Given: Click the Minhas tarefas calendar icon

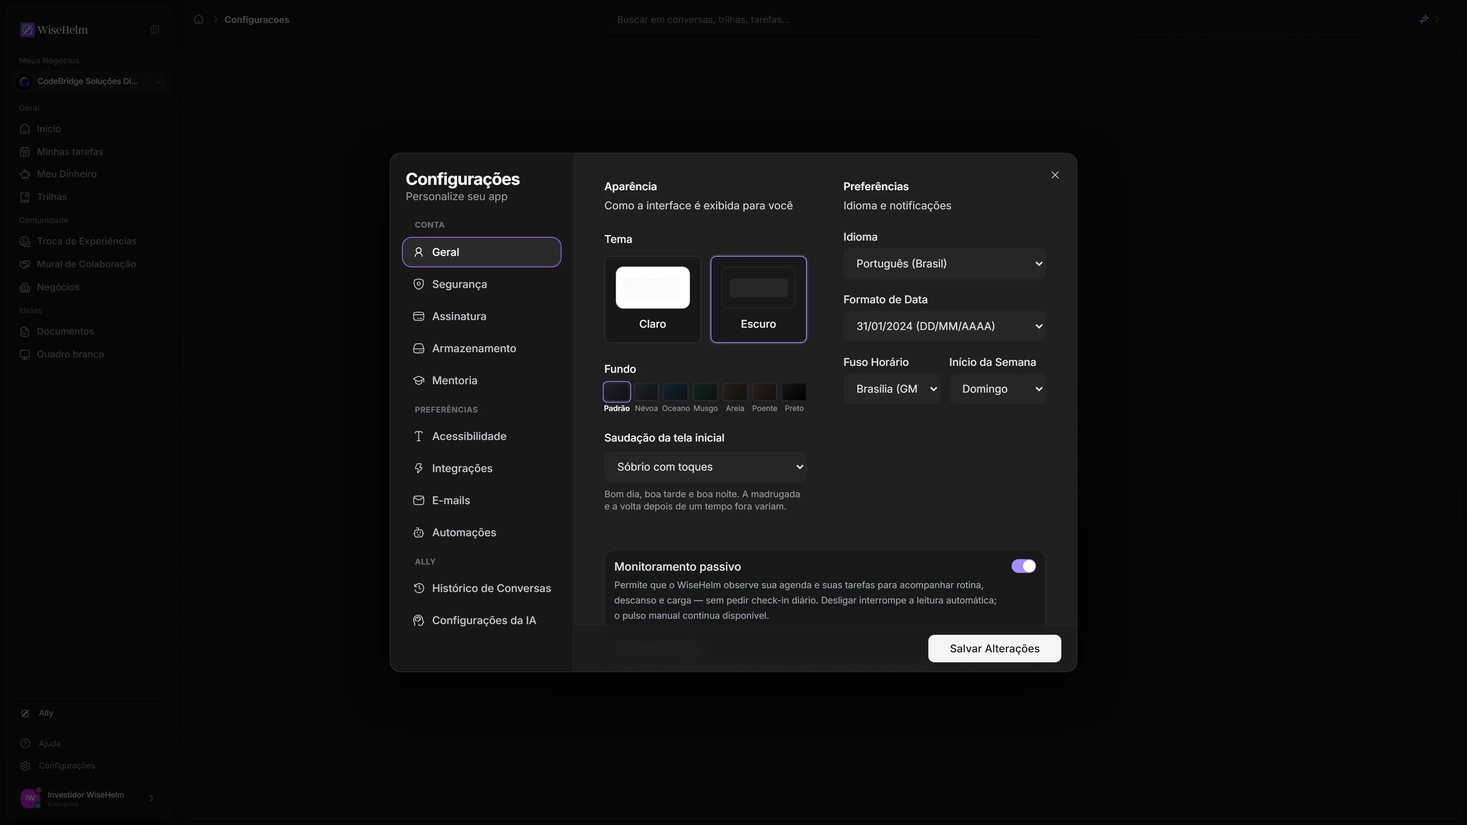Looking at the screenshot, I should 25,152.
